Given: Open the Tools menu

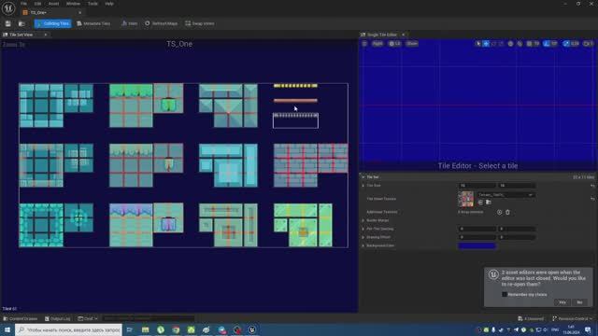Looking at the screenshot, I should (93, 4).
